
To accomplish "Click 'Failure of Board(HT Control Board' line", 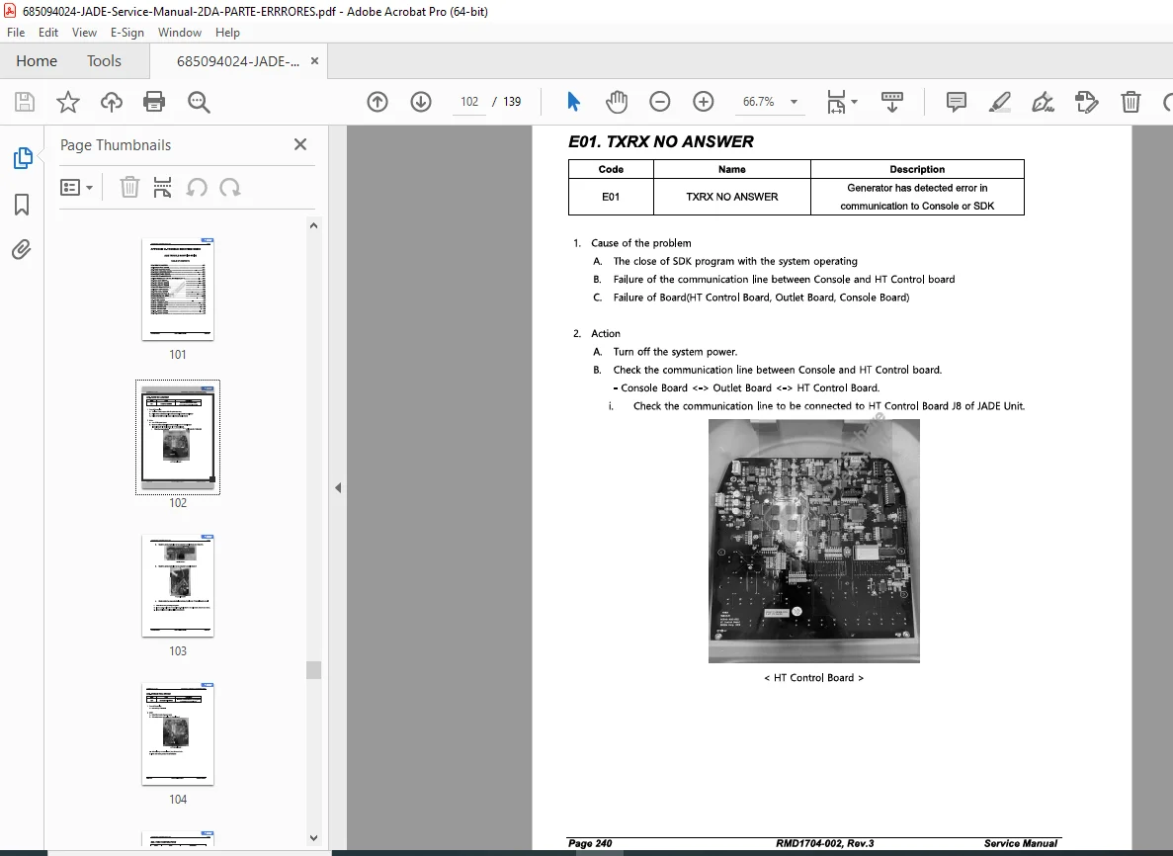I will pos(762,298).
